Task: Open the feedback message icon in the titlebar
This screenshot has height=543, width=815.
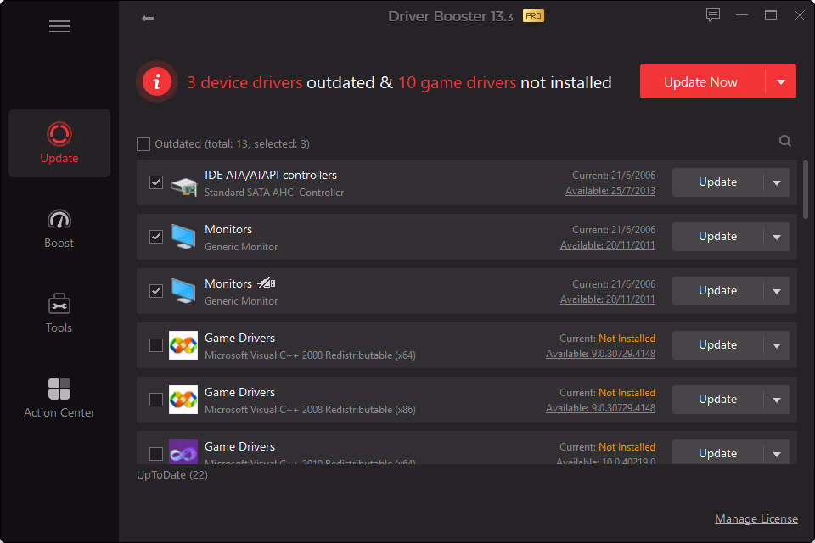Action: pos(712,15)
